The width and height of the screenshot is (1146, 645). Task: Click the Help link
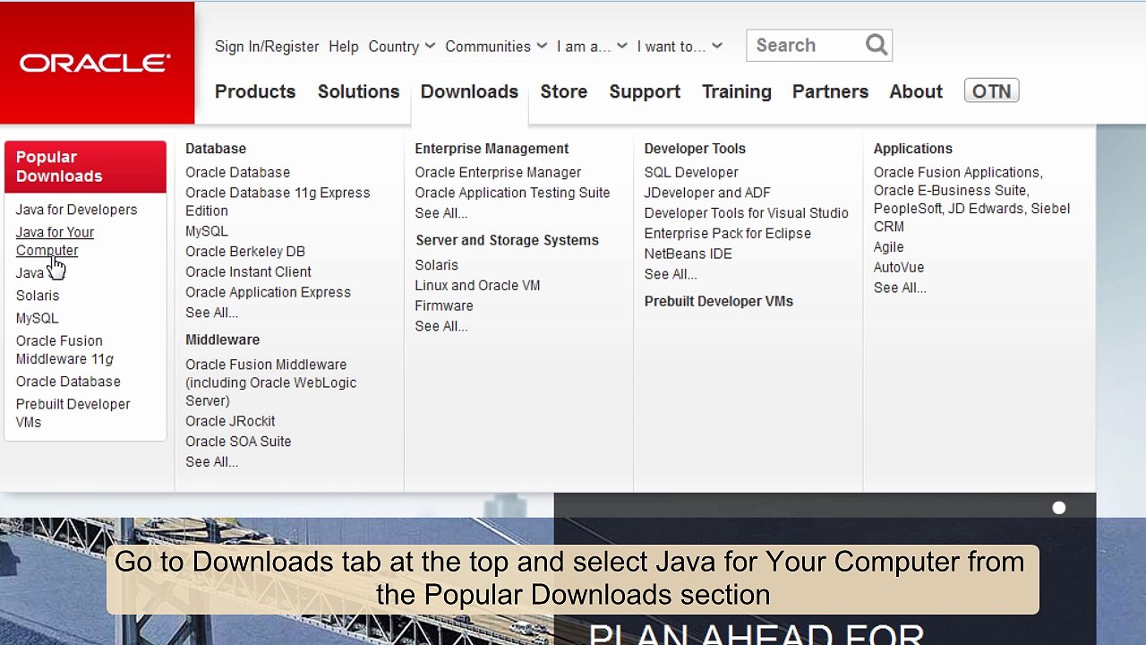tap(344, 47)
